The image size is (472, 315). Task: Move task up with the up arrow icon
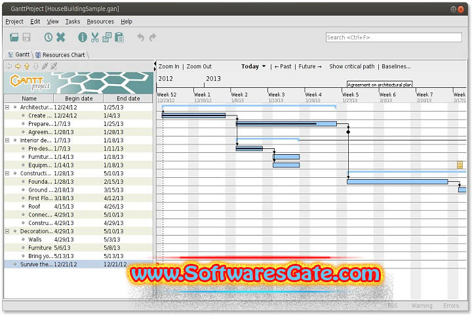(x=27, y=66)
